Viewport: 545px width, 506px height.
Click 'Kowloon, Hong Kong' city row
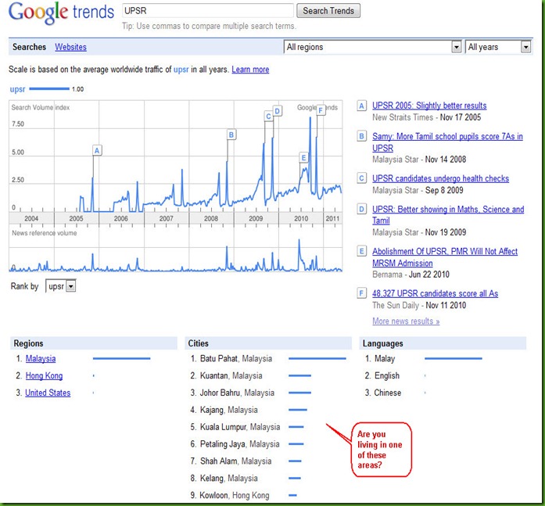point(244,495)
